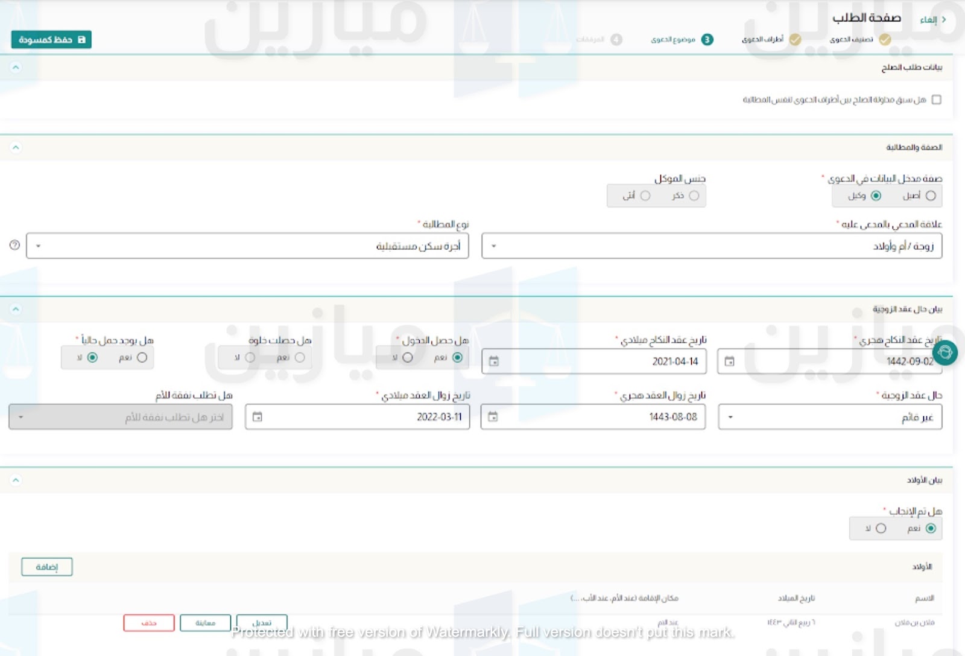
Task: Open علاقة المدعي بالمدعى عليه dropdown
Action: coord(712,246)
